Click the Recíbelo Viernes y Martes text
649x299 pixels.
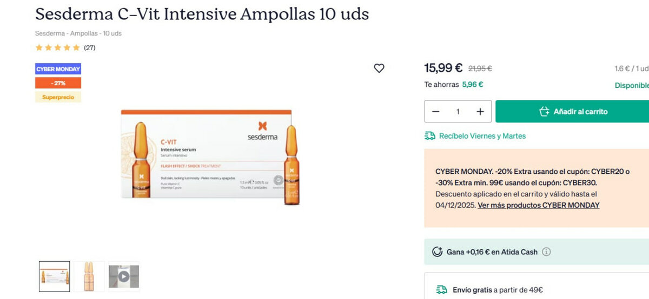(x=482, y=136)
